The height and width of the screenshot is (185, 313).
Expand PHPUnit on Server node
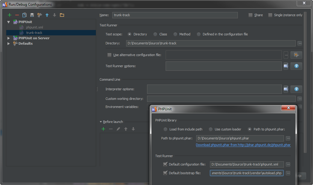pos(8,38)
